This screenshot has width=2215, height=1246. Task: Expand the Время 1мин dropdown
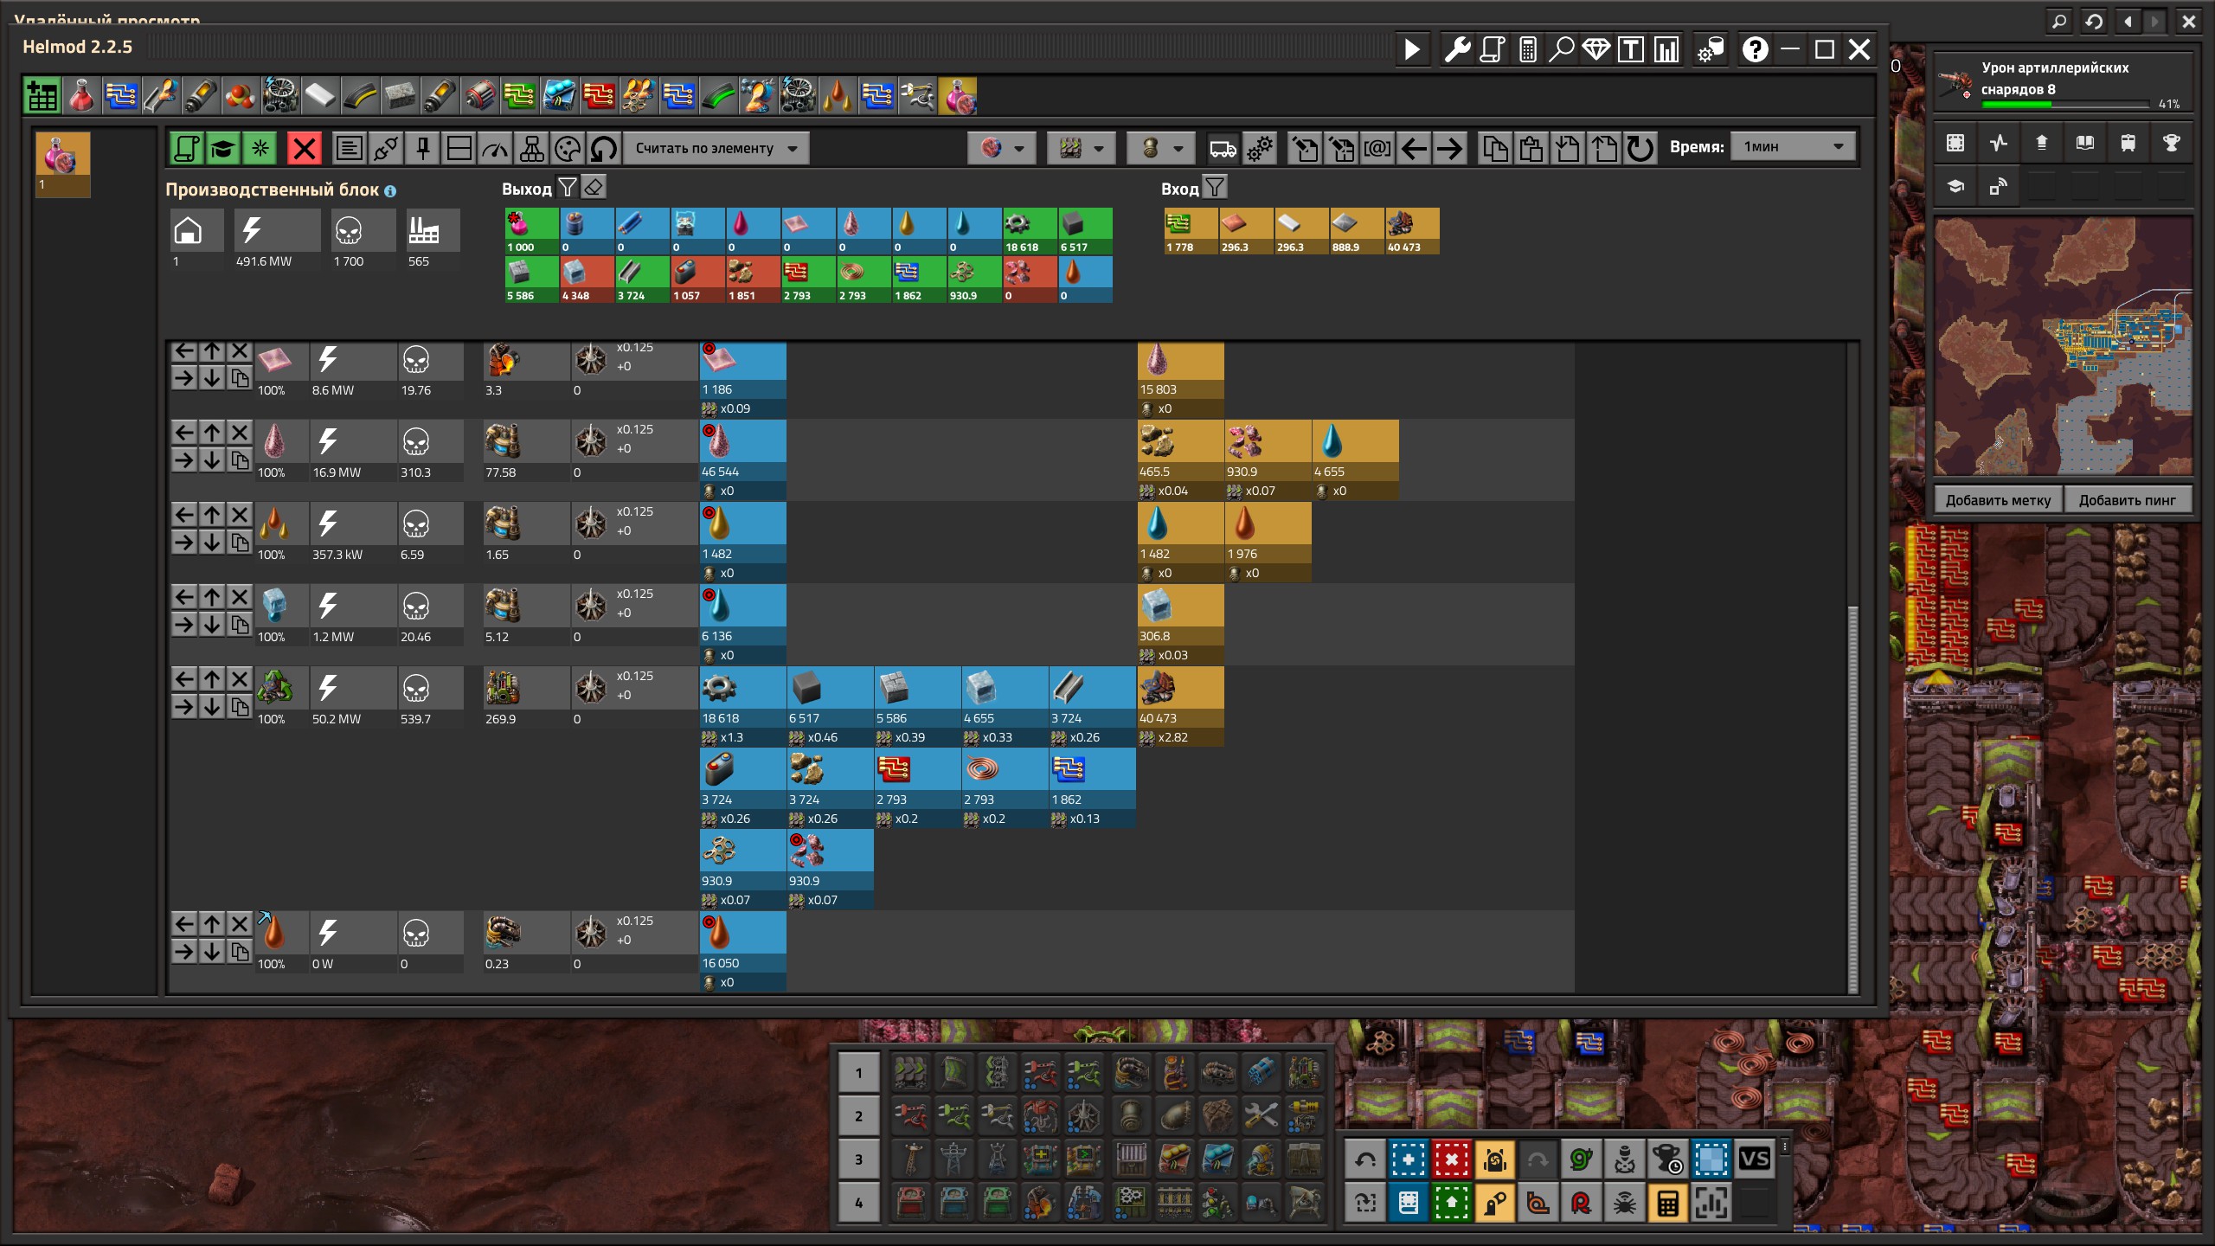1793,147
